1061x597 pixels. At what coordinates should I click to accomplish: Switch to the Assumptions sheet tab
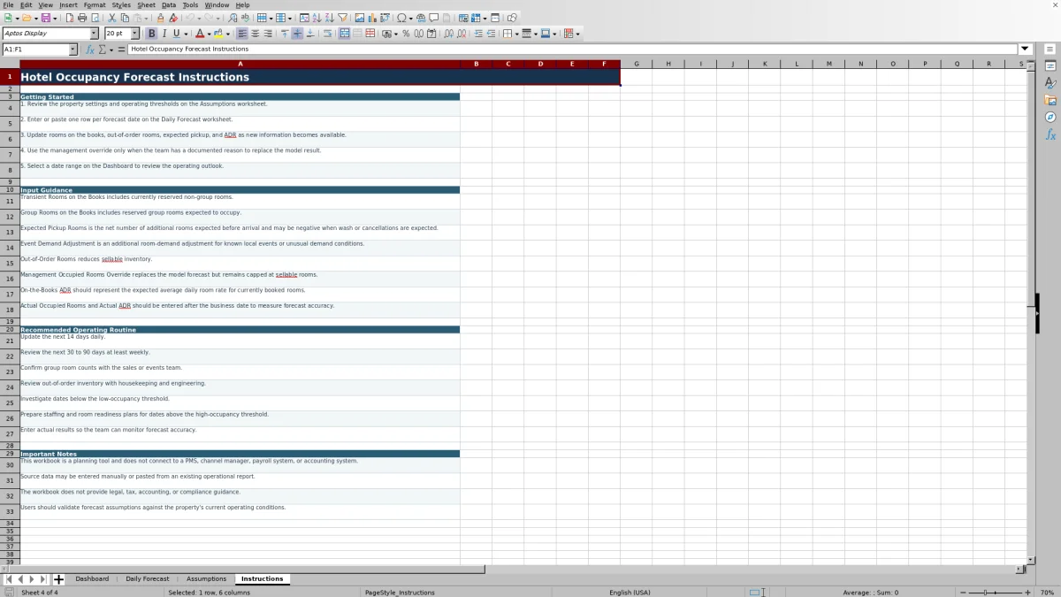click(206, 579)
